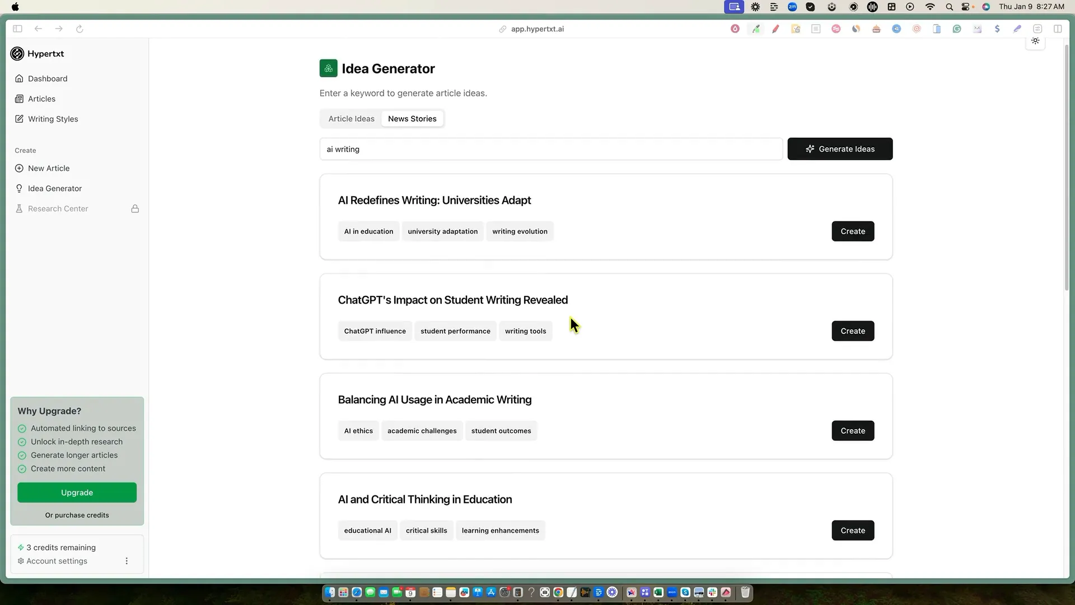Start a New Article
Screen dimensions: 1075x605
(x=49, y=168)
